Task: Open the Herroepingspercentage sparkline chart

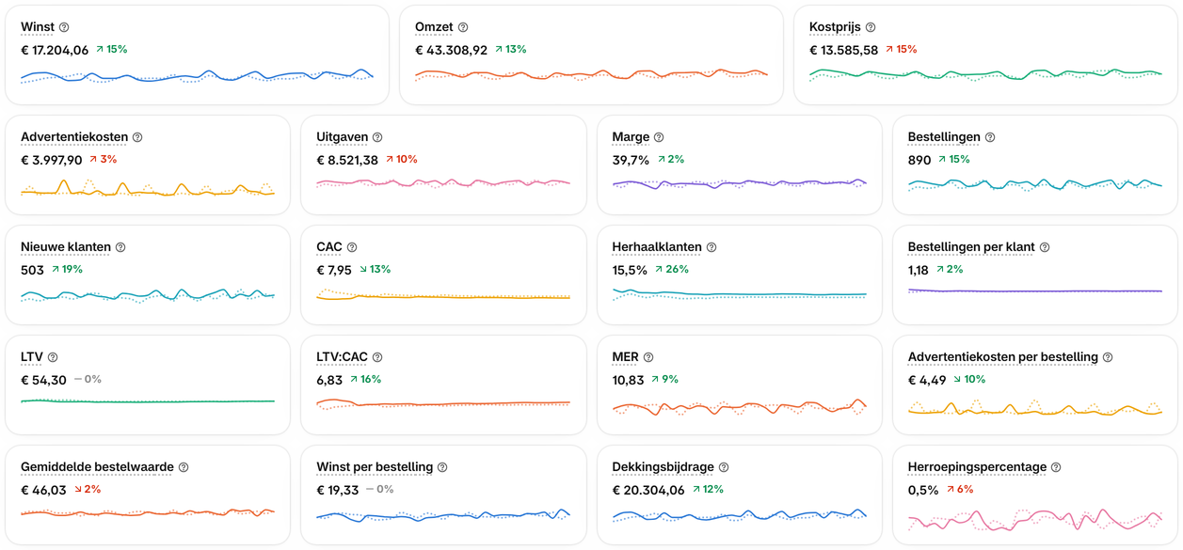Action: click(1035, 519)
